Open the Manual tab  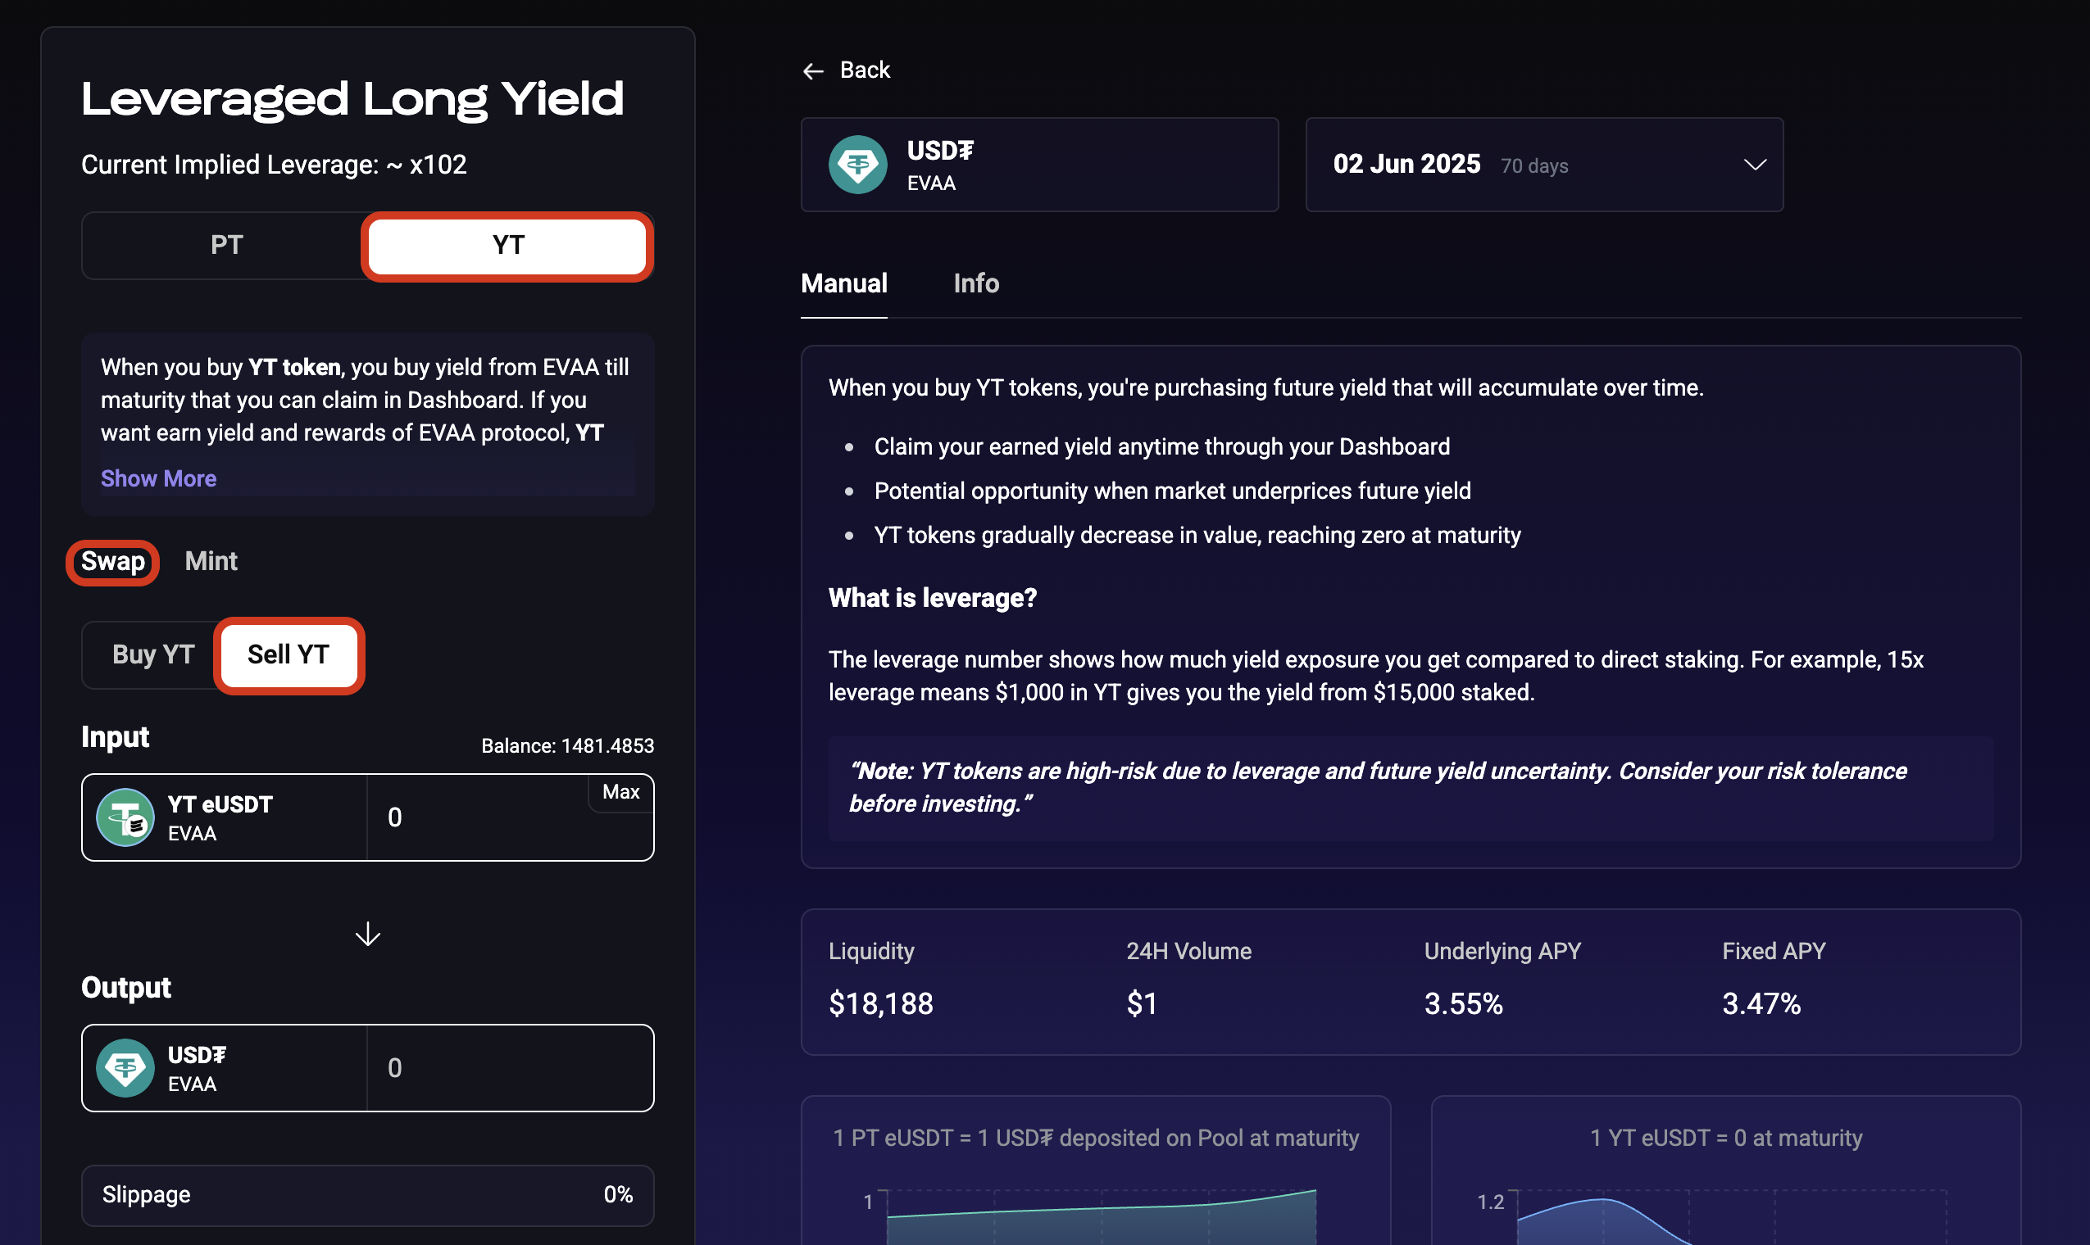[x=843, y=283]
